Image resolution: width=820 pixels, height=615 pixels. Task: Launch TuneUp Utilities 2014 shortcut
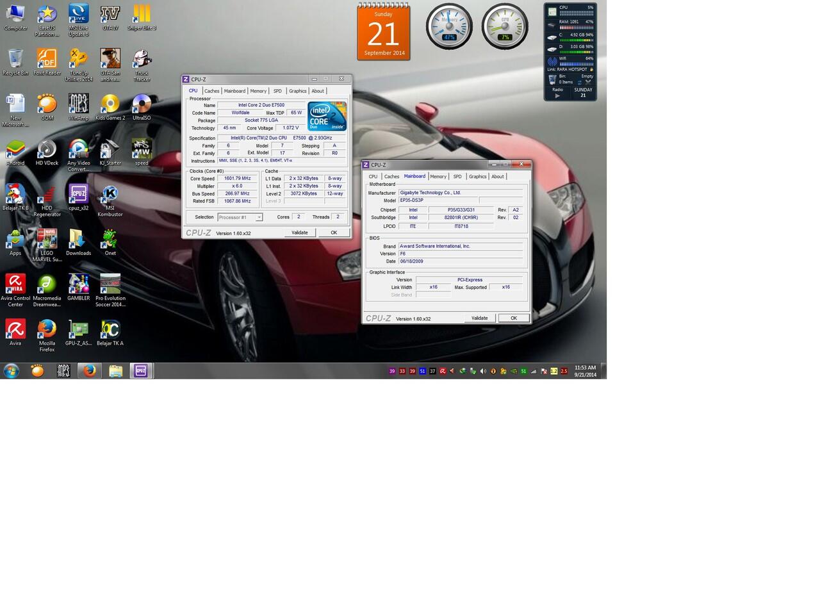coord(78,65)
